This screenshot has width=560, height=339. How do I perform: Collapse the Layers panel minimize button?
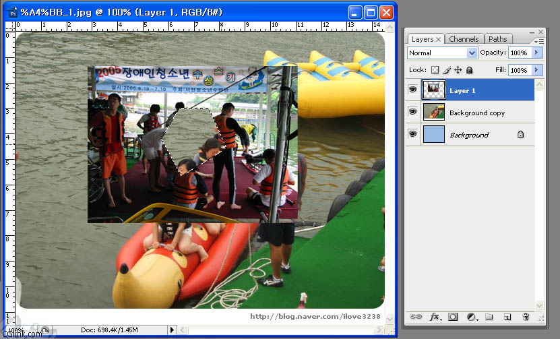(x=532, y=32)
